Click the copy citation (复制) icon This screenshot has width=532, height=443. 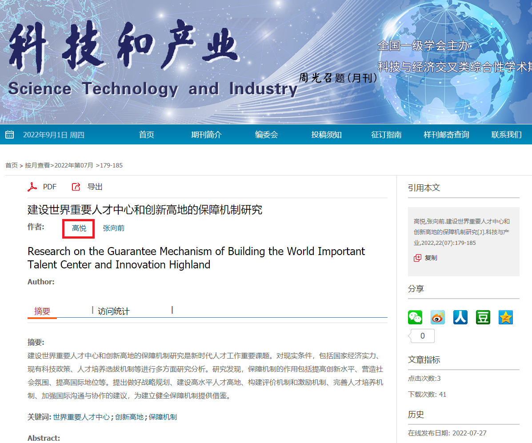click(417, 258)
